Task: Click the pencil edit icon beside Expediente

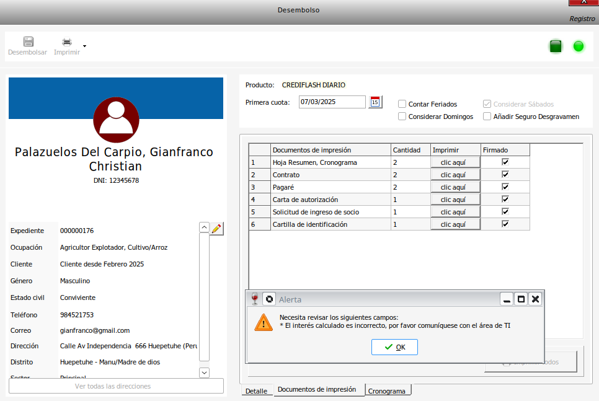Action: 216,228
